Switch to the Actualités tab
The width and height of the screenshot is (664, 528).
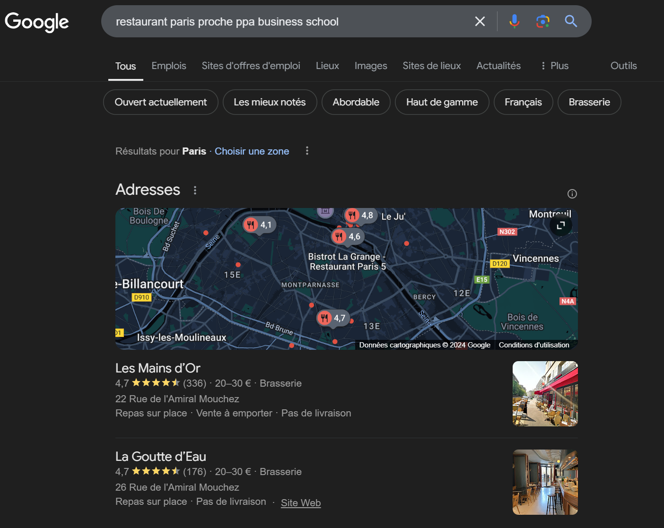point(498,66)
